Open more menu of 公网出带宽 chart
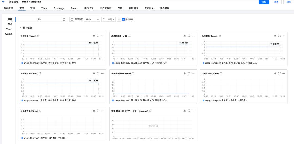Screen dimensions: 294x144 click(102, 111)
